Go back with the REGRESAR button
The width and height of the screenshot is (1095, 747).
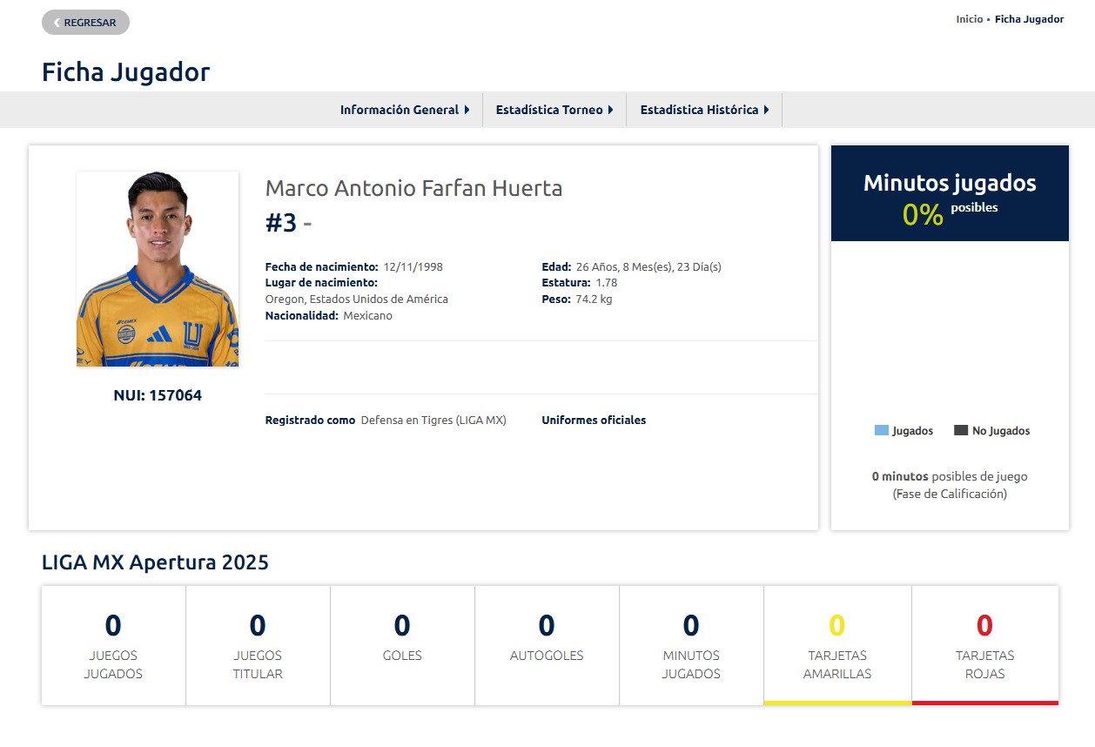tap(85, 23)
